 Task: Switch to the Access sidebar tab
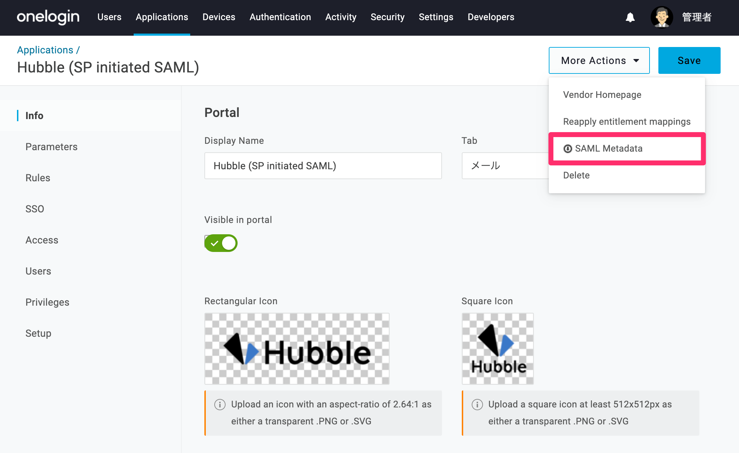(x=91, y=240)
